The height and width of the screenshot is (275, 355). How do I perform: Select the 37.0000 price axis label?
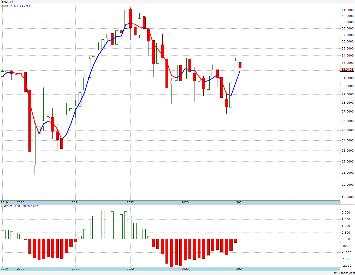[x=348, y=35]
